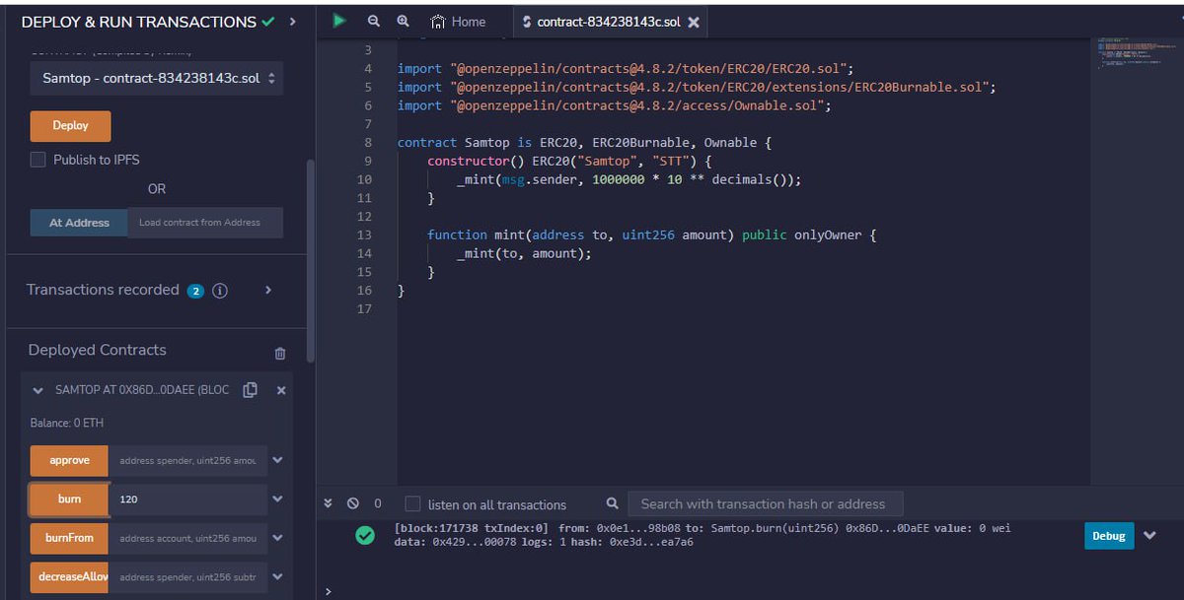Zoom out the editor
Viewport: 1184px width, 600px height.
coord(373,21)
